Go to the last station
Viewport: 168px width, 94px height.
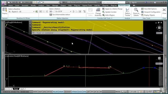tap(80, 11)
